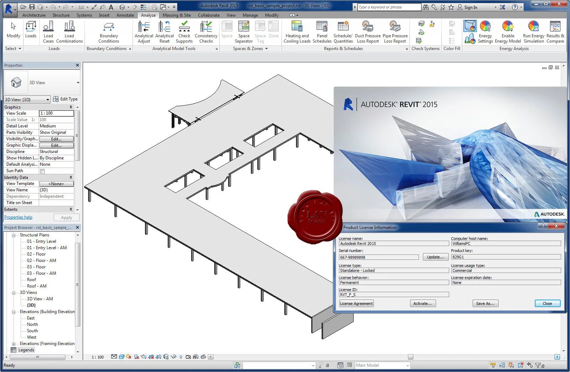The image size is (570, 372).
Task: Select Boundary Conditions tool
Action: [109, 32]
